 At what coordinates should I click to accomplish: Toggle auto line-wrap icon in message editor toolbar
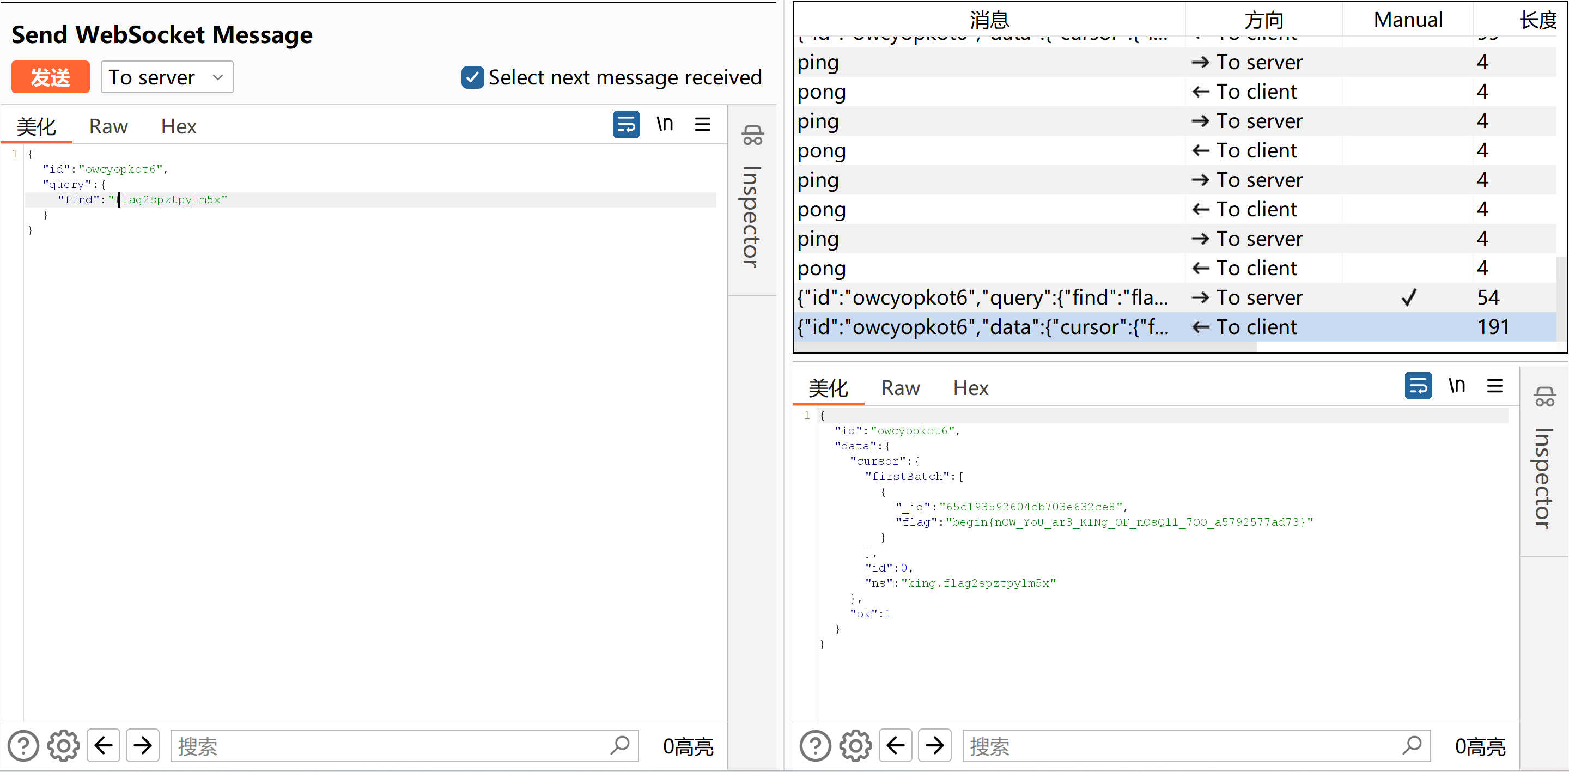pos(626,124)
